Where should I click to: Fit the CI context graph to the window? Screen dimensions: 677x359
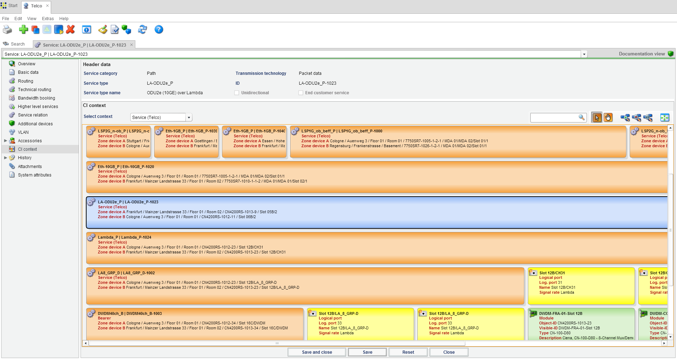point(665,117)
